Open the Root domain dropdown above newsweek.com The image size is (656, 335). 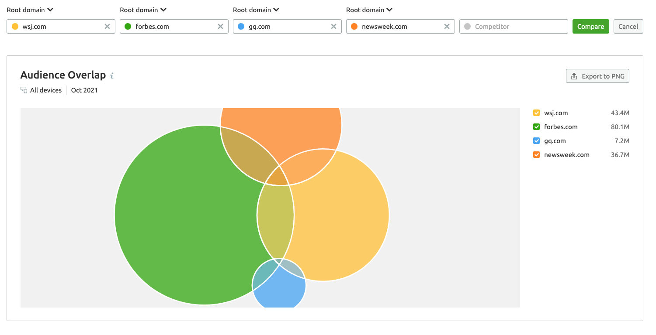[x=370, y=10]
